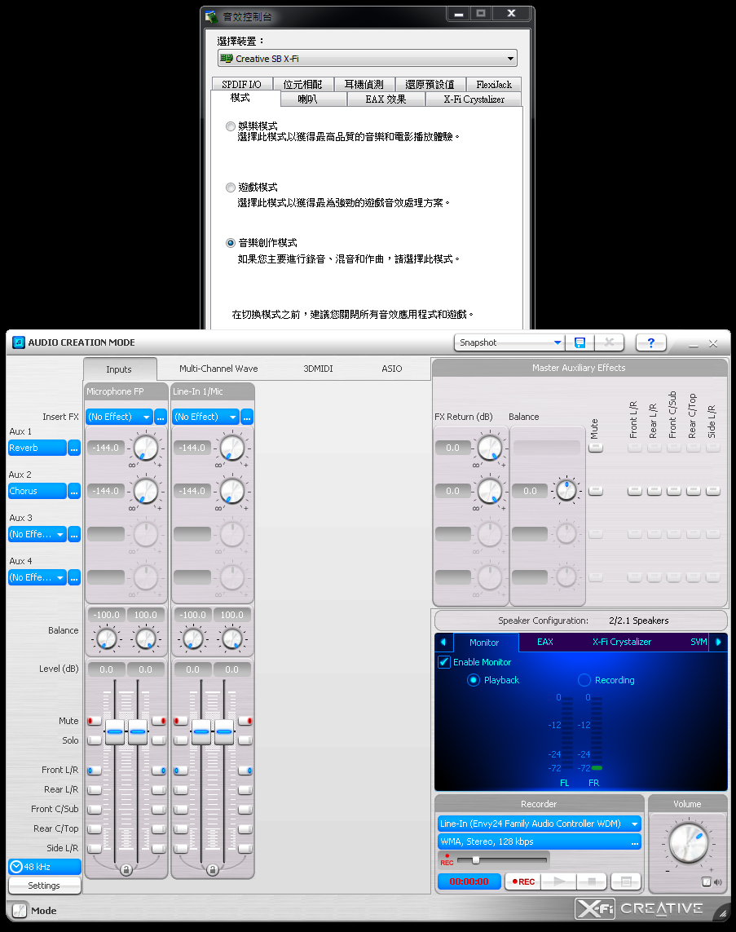
Task: Click the Monitor tab in blue panel
Action: tap(485, 643)
